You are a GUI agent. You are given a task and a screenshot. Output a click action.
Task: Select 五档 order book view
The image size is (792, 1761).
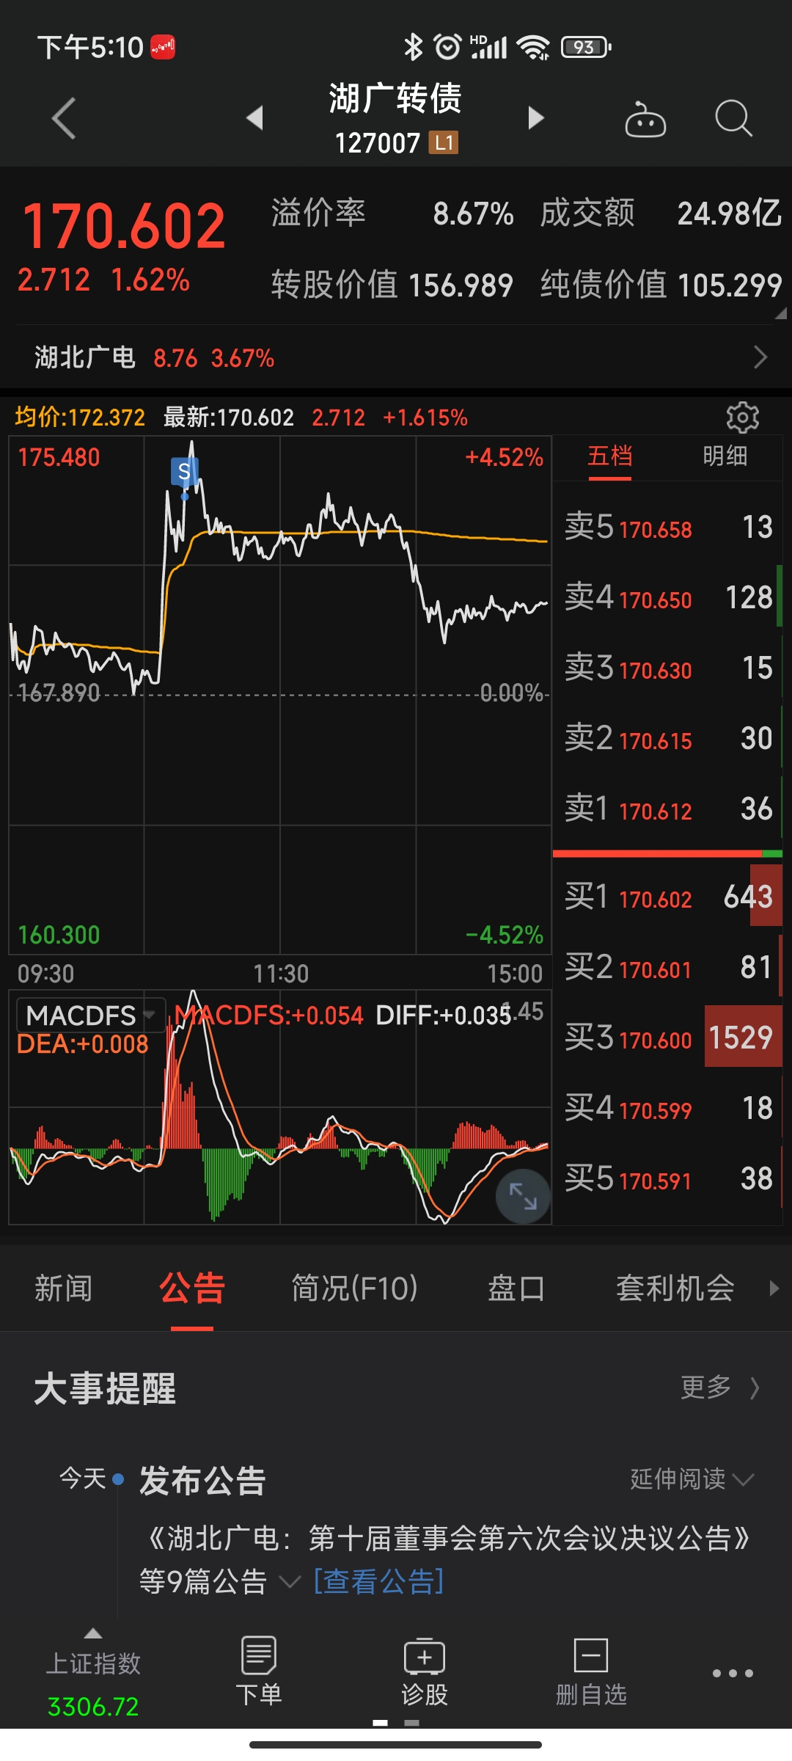pos(609,456)
